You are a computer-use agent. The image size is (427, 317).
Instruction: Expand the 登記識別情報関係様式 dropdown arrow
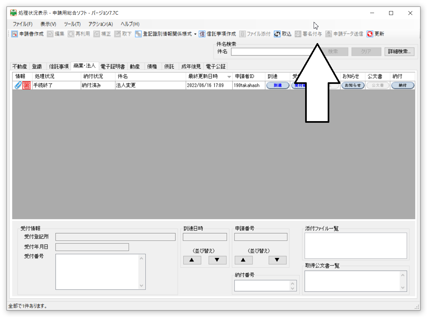point(195,34)
